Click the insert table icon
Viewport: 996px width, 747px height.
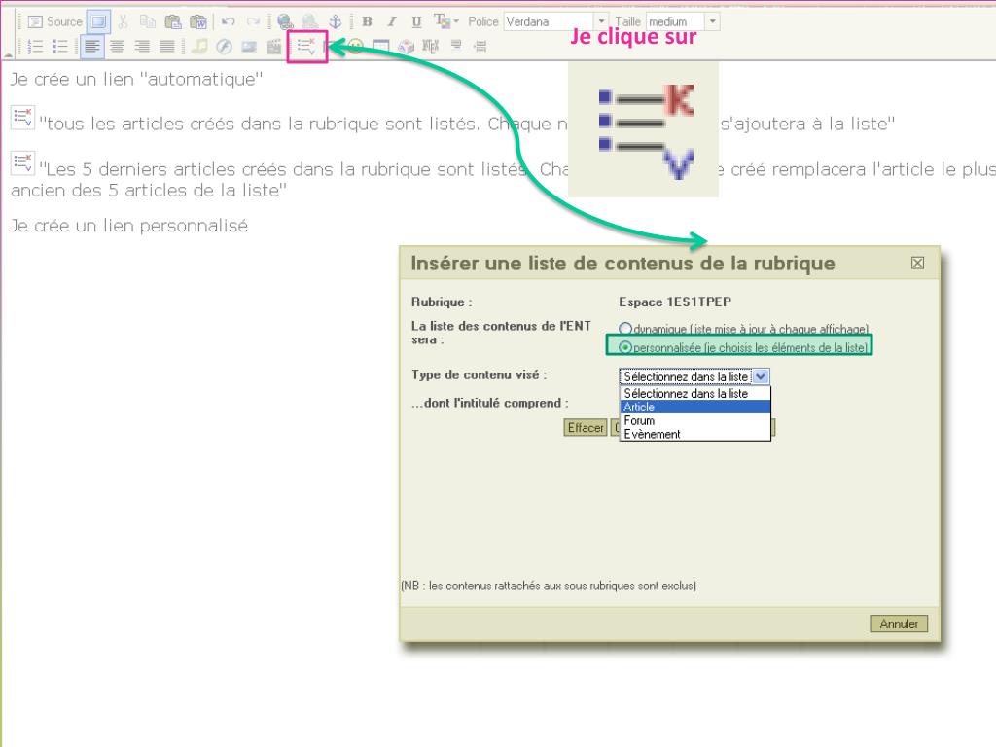coord(380,46)
